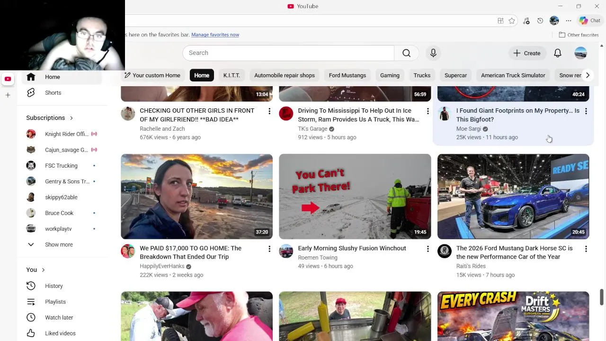This screenshot has height=341, width=606.
Task: Open Bruce Cook subscription channel
Action: (x=62, y=213)
